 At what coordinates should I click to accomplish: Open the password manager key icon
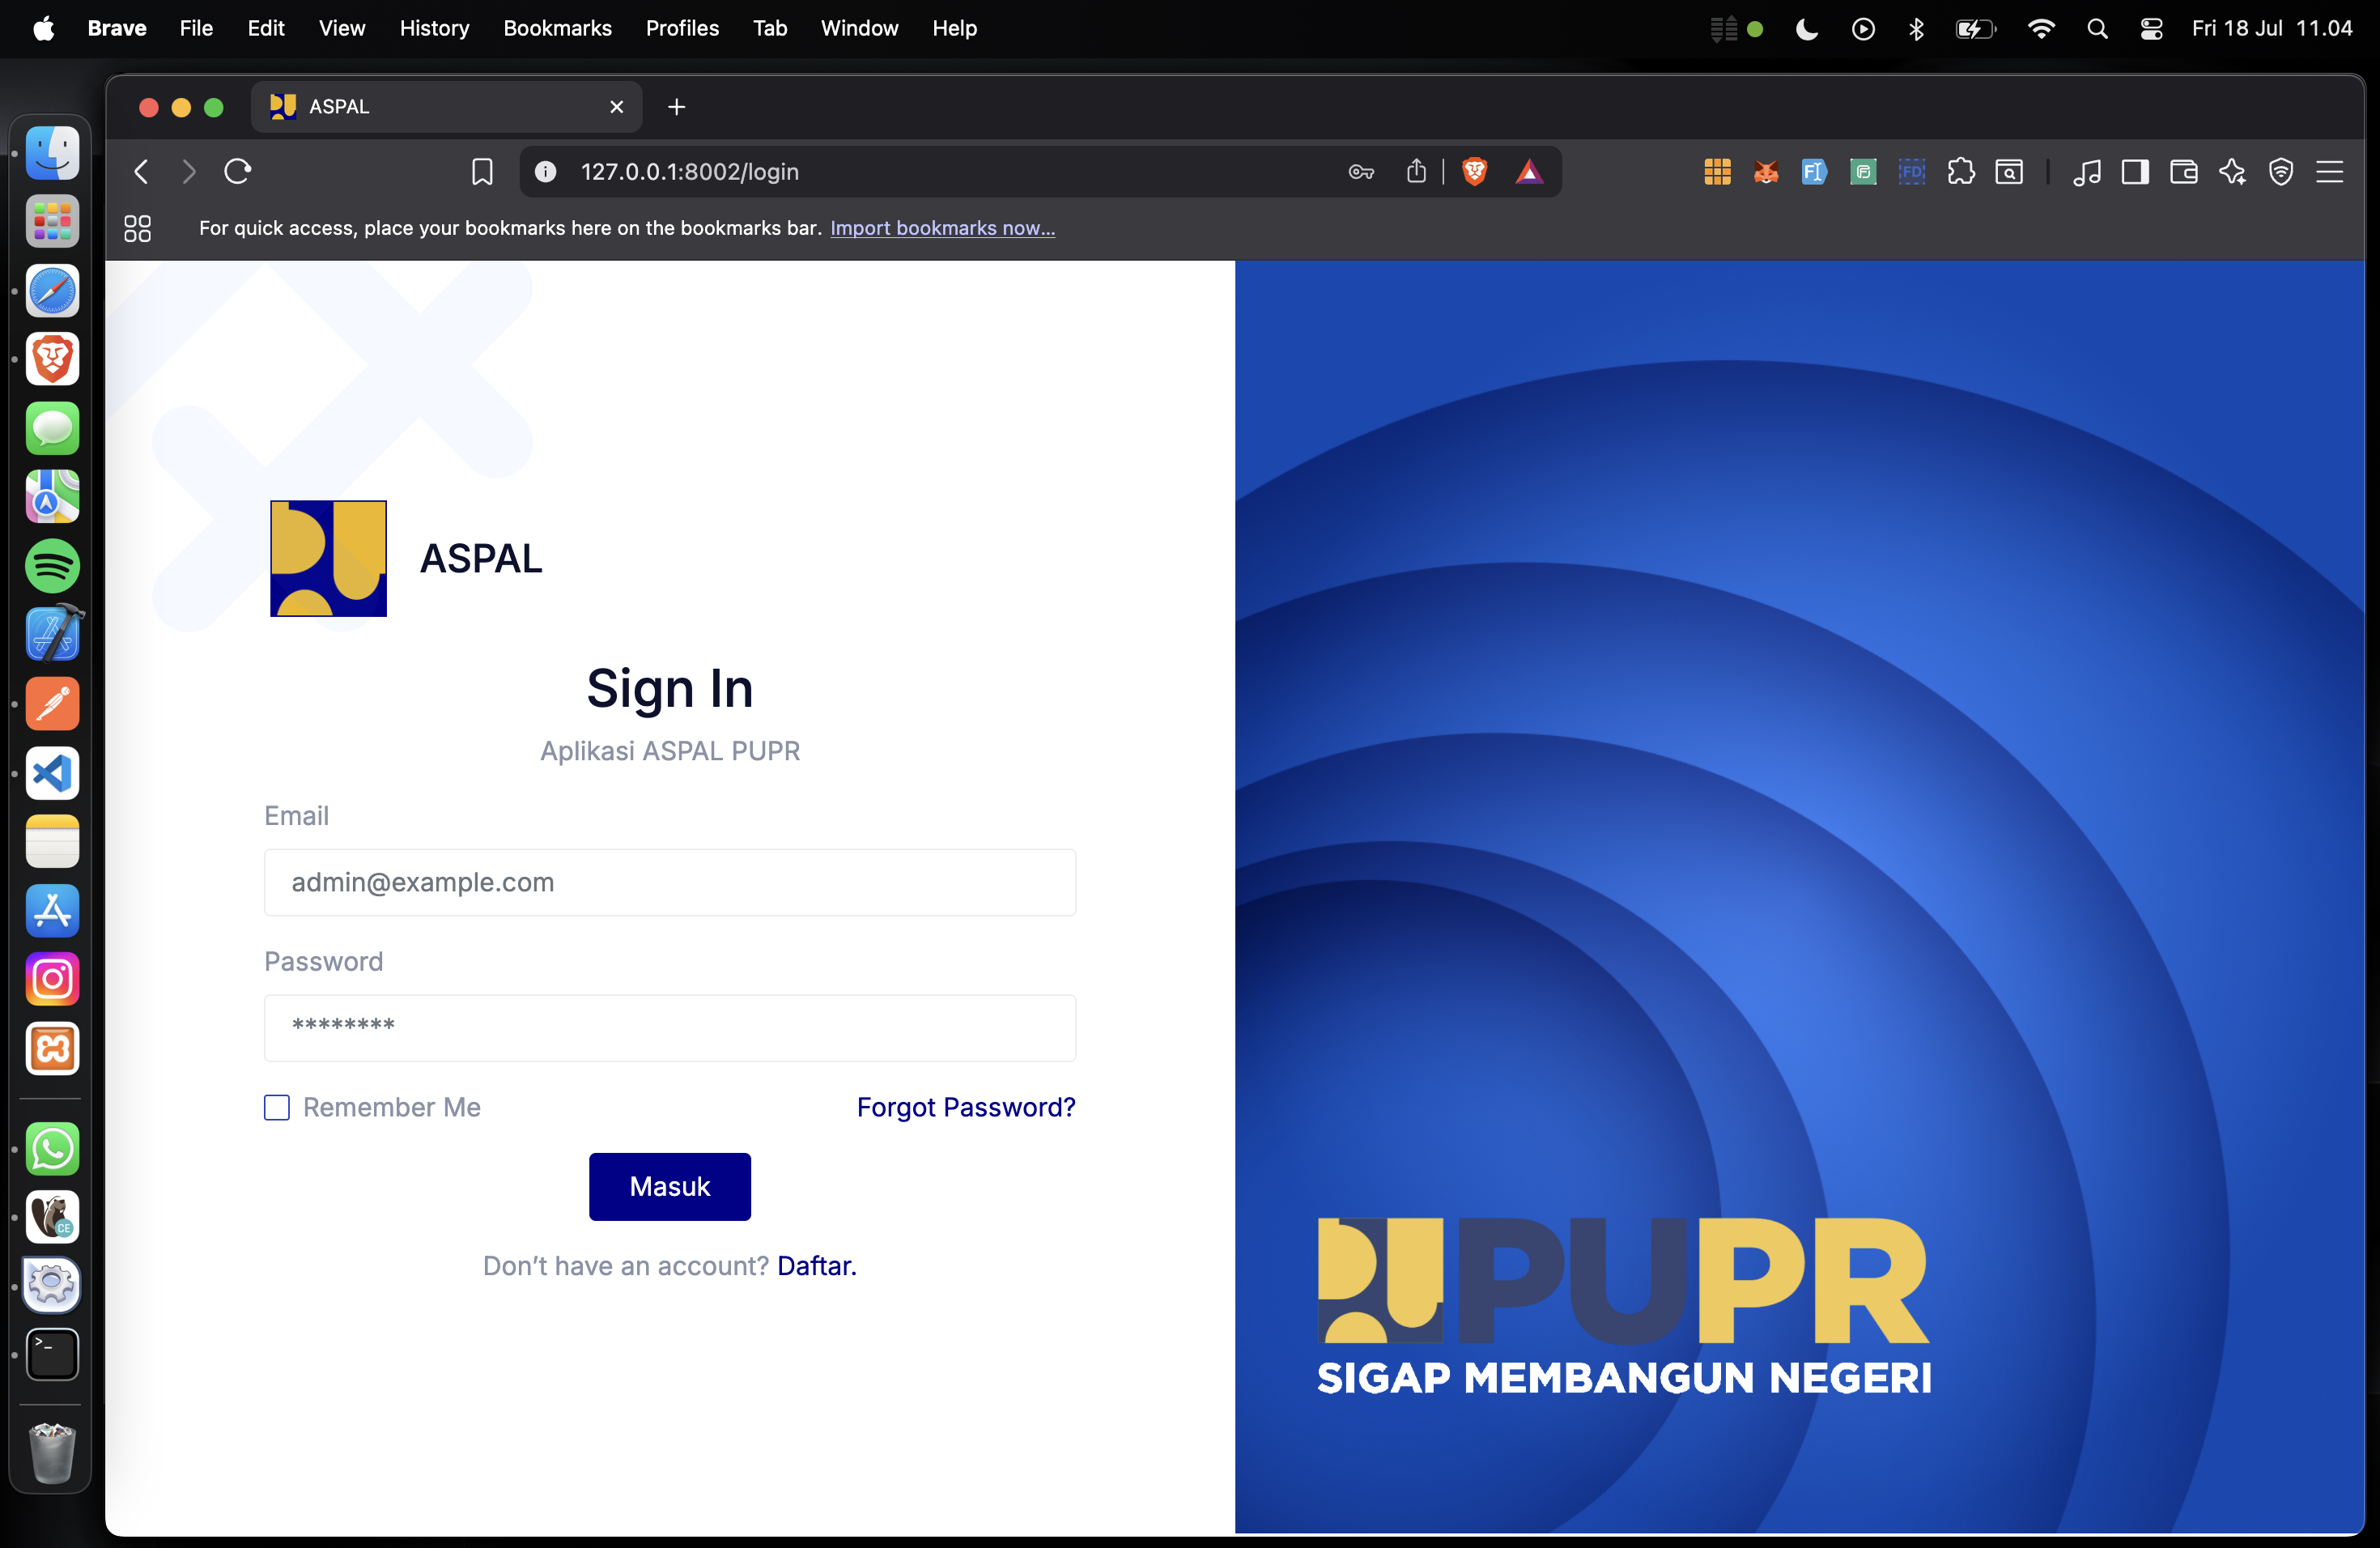pos(1360,172)
